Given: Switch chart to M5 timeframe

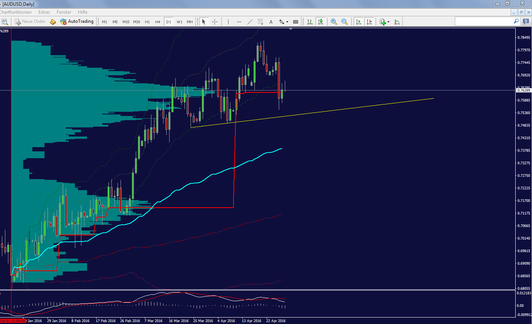Looking at the screenshot, I should click(x=115, y=22).
